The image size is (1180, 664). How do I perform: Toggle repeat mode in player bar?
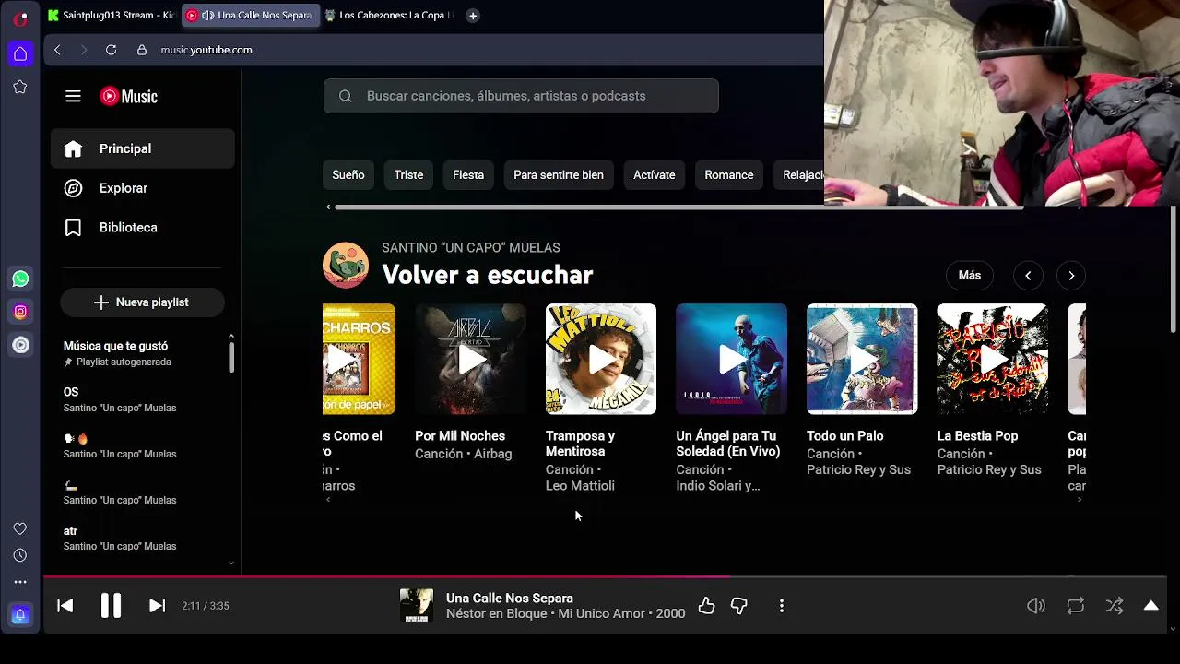pyautogui.click(x=1075, y=606)
